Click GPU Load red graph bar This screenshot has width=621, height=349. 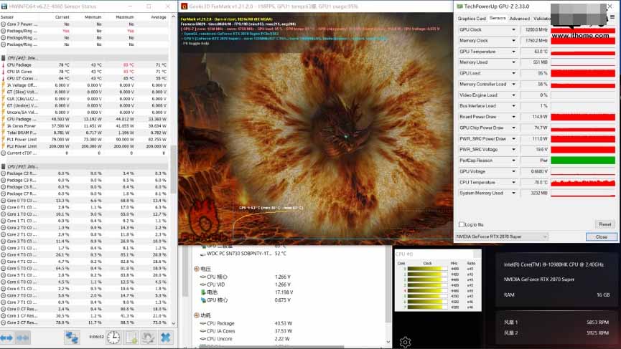coord(583,73)
